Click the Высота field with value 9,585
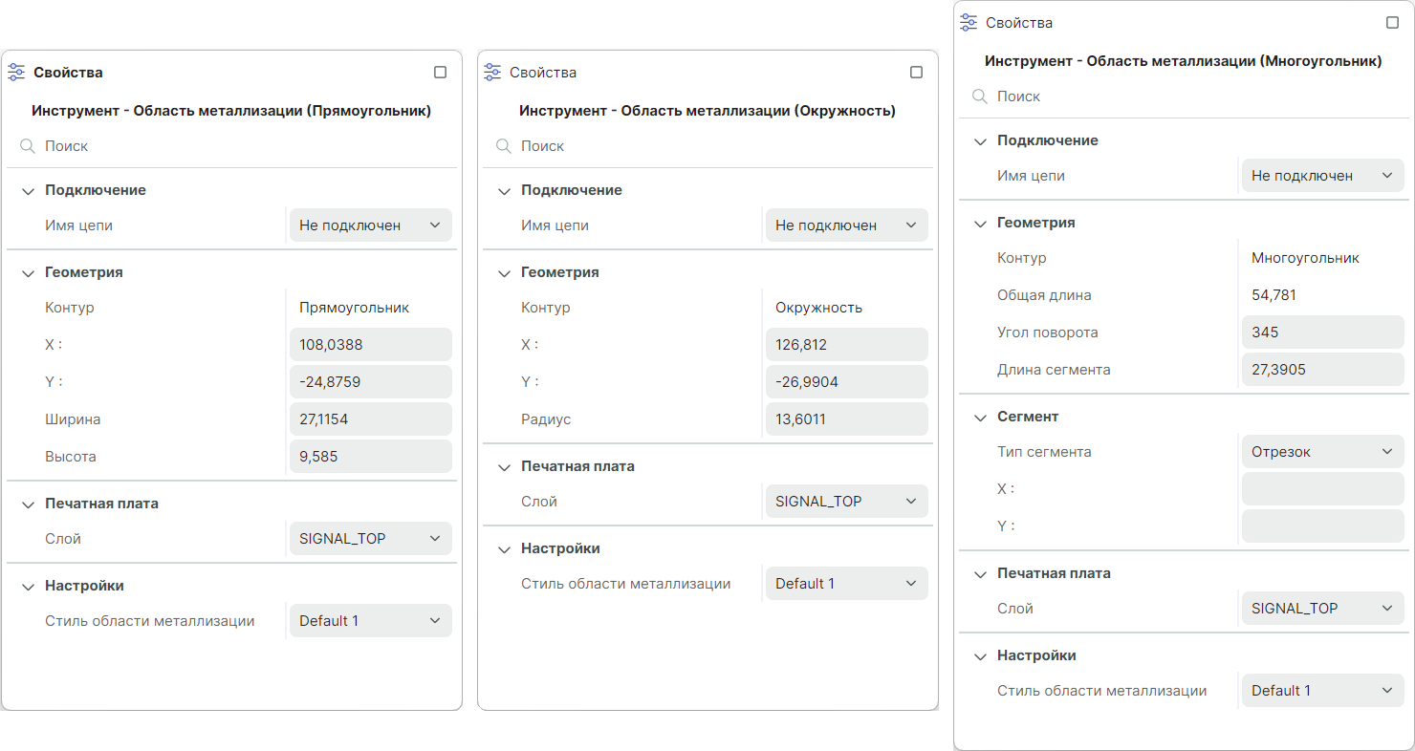The height and width of the screenshot is (751, 1415). coord(370,457)
